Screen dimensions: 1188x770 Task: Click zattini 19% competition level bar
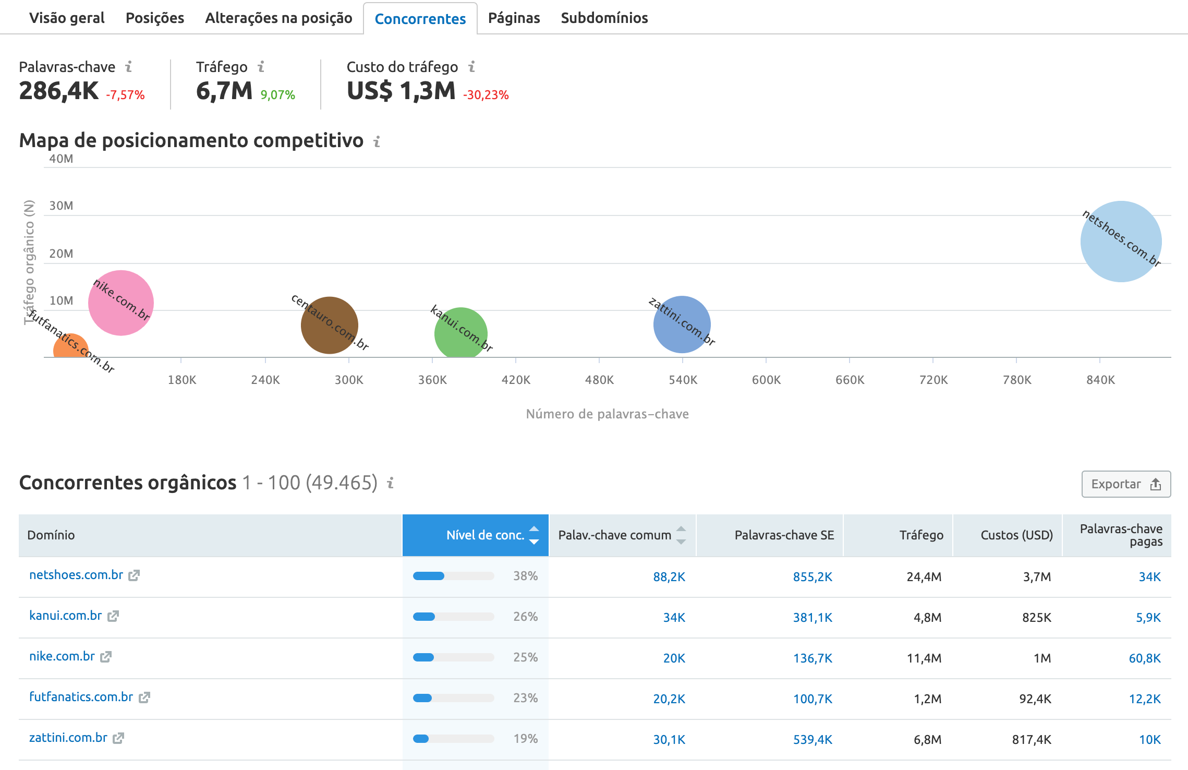point(453,739)
